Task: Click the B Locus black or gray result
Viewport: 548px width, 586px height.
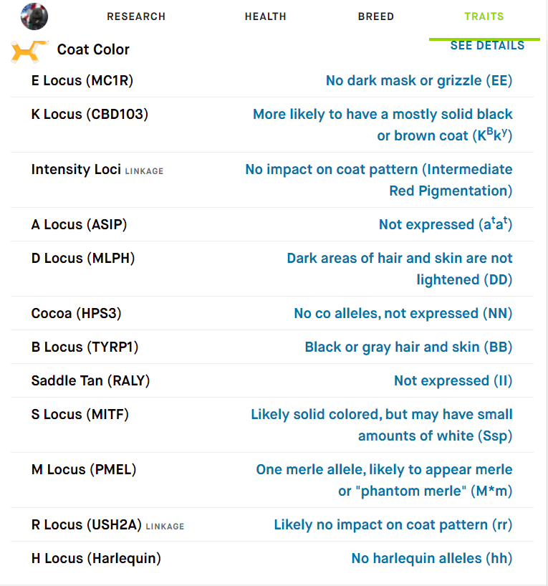Action: (408, 347)
